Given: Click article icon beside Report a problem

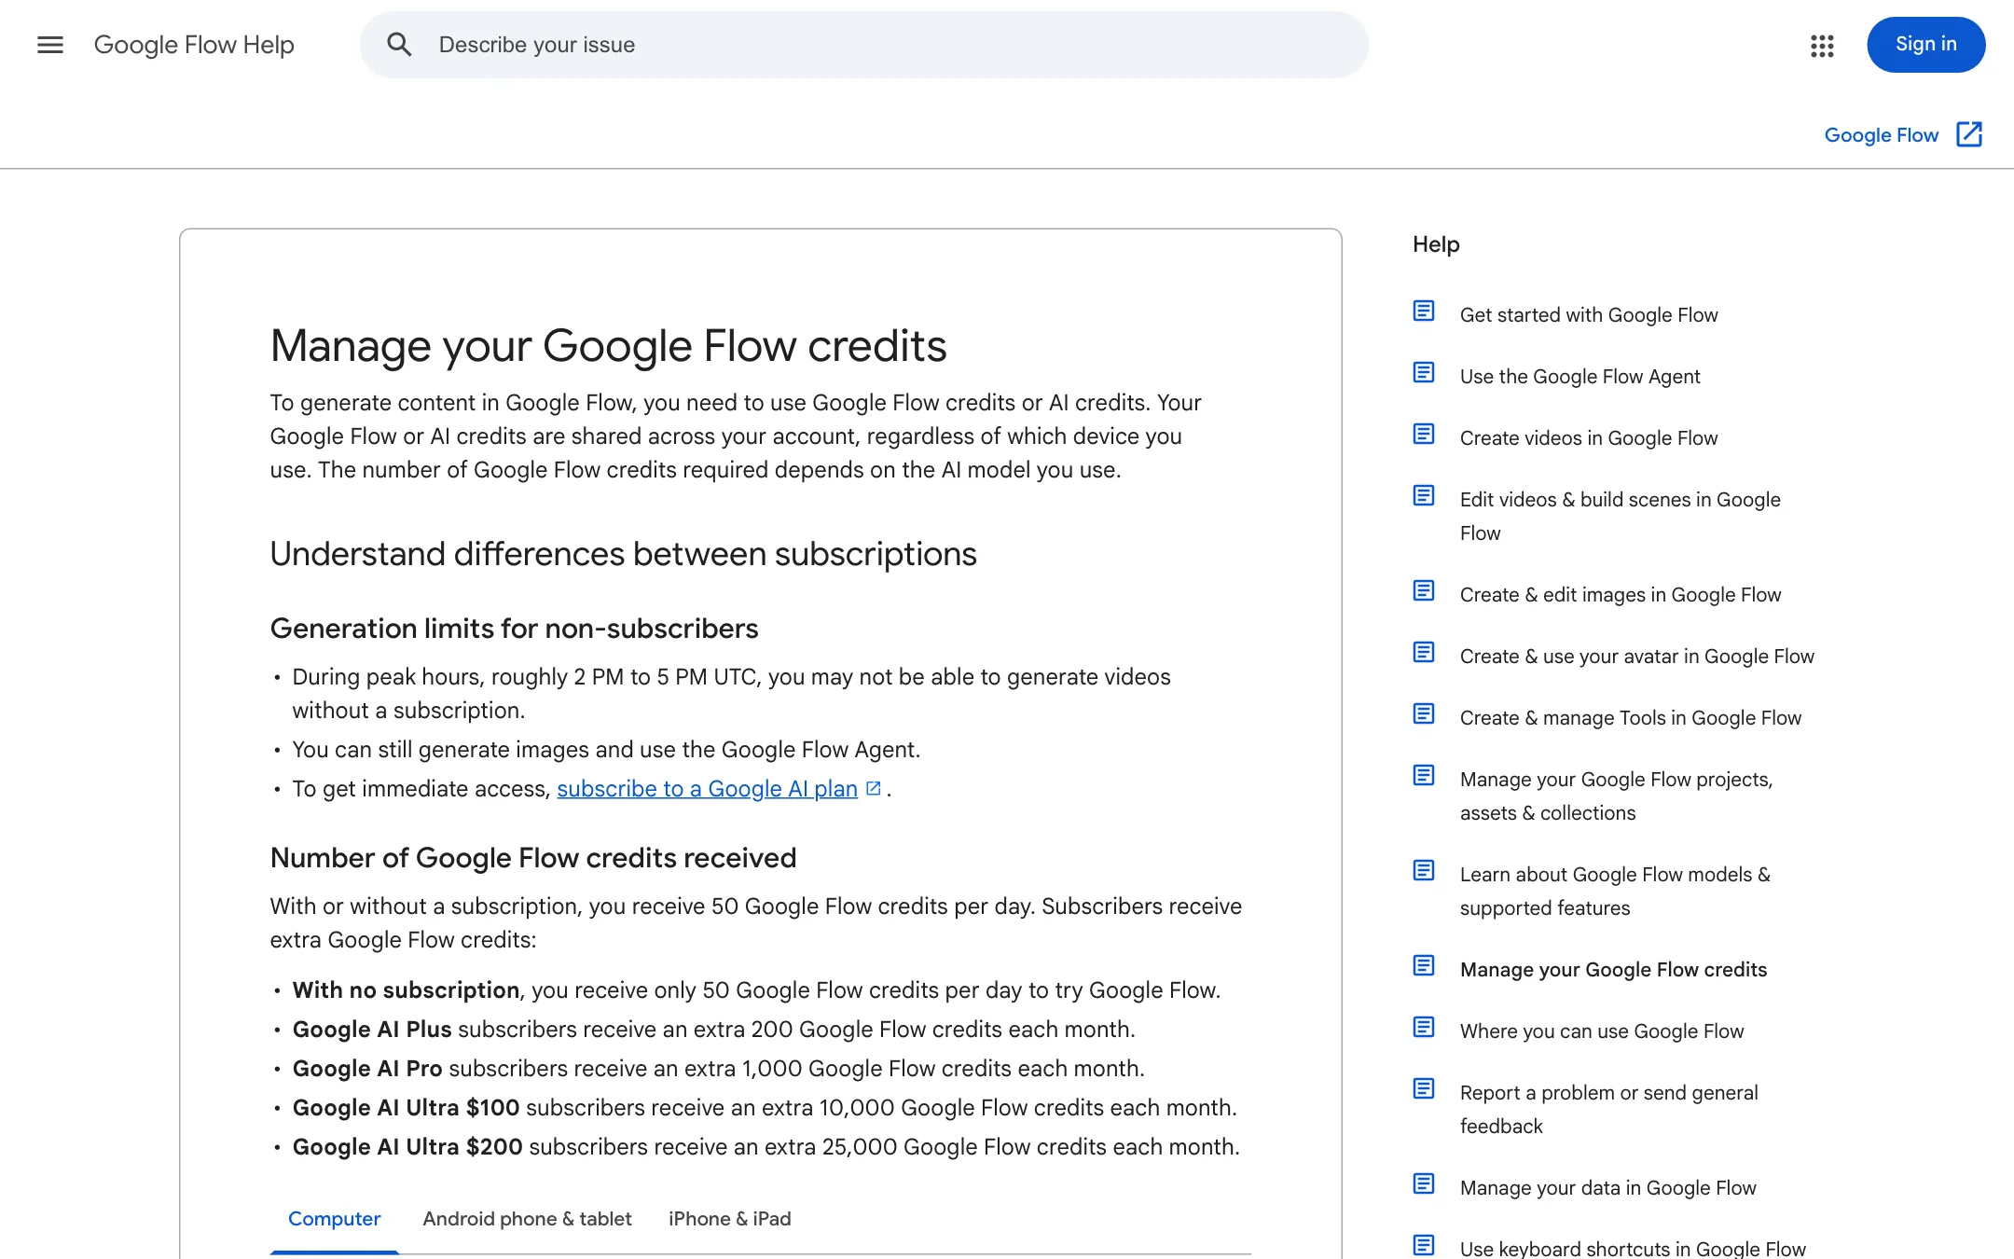Looking at the screenshot, I should click(x=1424, y=1088).
